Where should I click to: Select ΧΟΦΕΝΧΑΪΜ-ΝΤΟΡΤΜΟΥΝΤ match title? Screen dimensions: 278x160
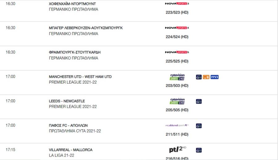click(72, 4)
